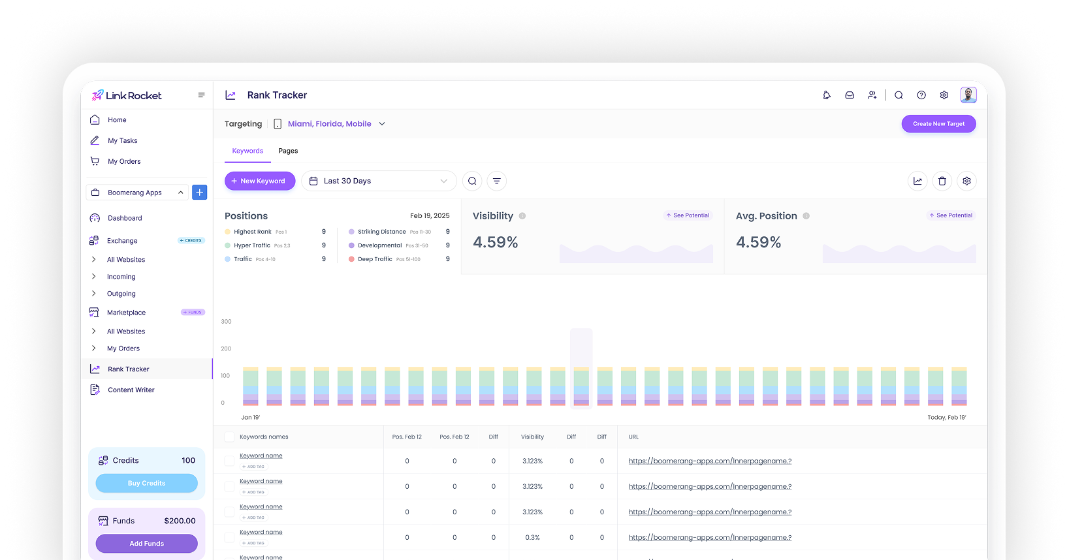Viewport: 1067px width, 560px height.
Task: Click Add Tag in the first keyword row
Action: pyautogui.click(x=253, y=467)
